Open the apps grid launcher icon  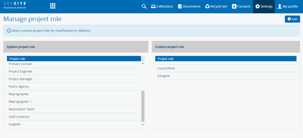53,6
